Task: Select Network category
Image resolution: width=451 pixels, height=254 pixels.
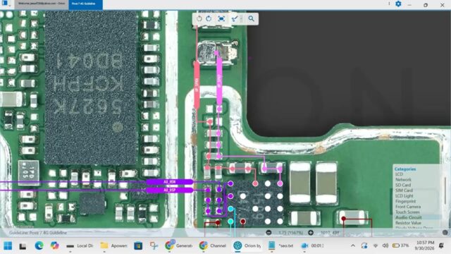Action: tap(403, 179)
